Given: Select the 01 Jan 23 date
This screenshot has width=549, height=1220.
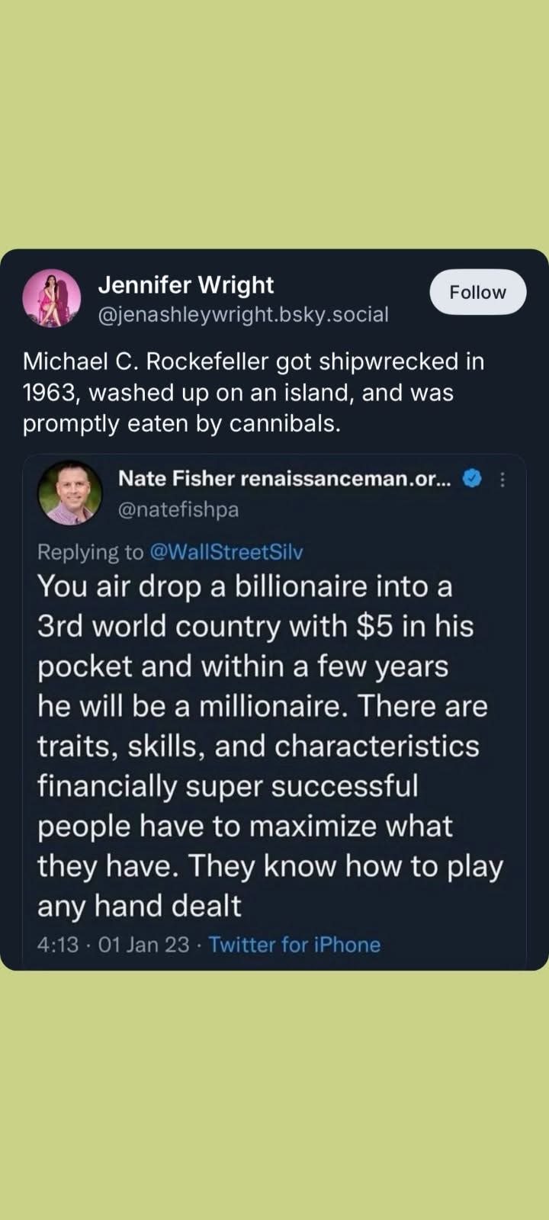Looking at the screenshot, I should pos(144,945).
